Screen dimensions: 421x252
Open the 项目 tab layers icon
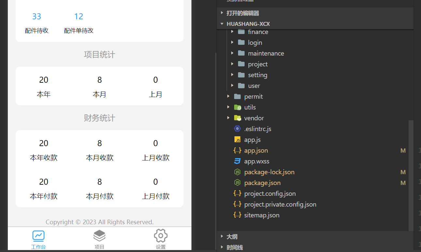tap(99, 236)
